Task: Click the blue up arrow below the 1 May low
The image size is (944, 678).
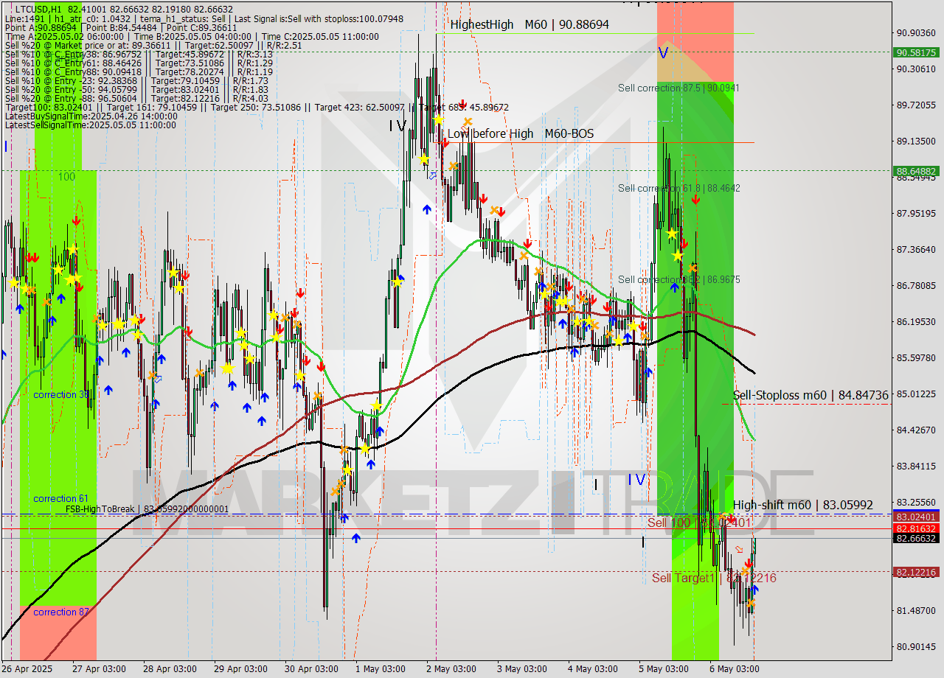Action: 356,538
